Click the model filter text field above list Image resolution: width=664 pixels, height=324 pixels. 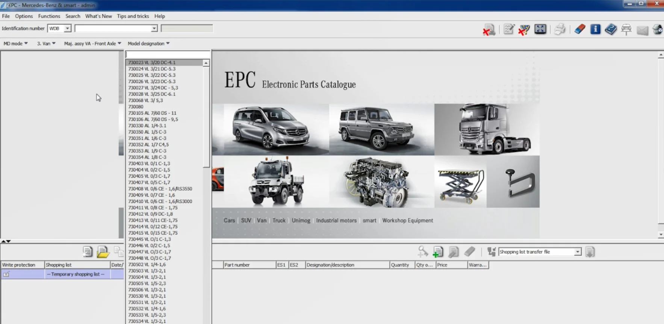(x=168, y=55)
